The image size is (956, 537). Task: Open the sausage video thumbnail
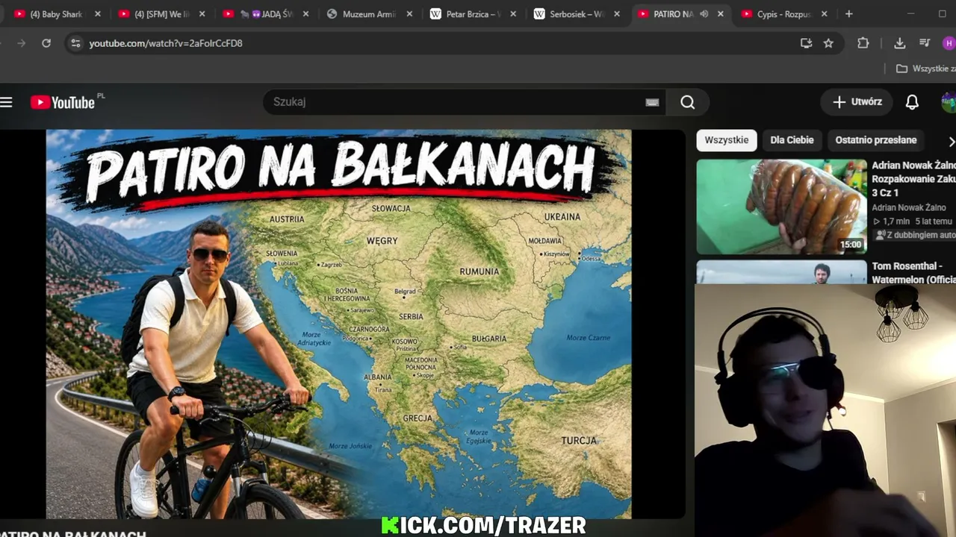pos(782,207)
